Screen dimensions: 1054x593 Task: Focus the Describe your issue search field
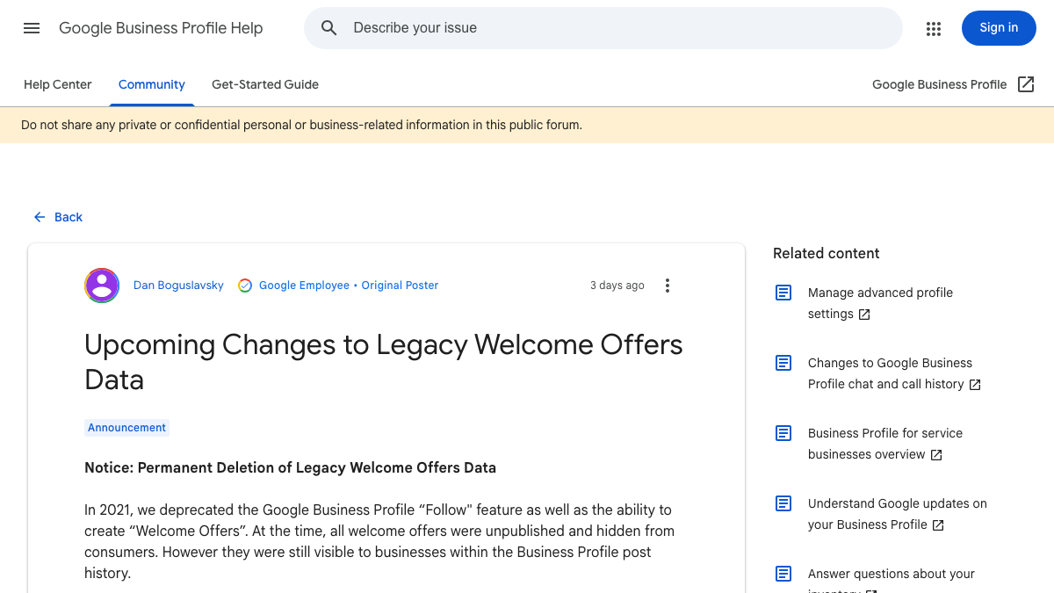(603, 28)
